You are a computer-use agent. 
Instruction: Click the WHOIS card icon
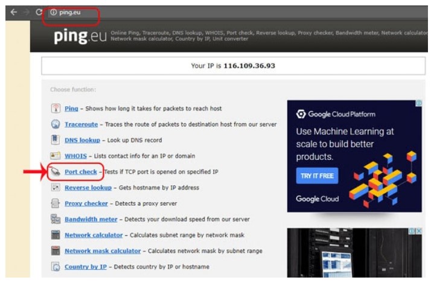tap(55, 156)
